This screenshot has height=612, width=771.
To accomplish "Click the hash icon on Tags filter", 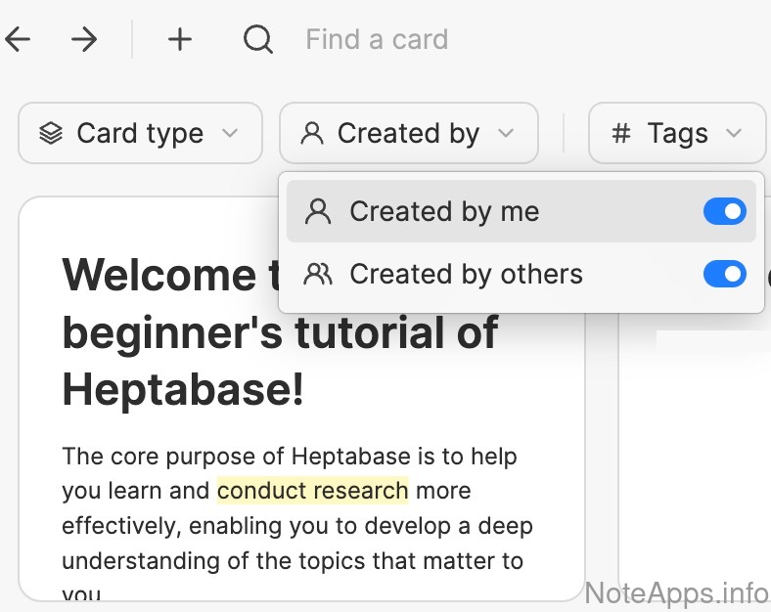I will coord(620,133).
